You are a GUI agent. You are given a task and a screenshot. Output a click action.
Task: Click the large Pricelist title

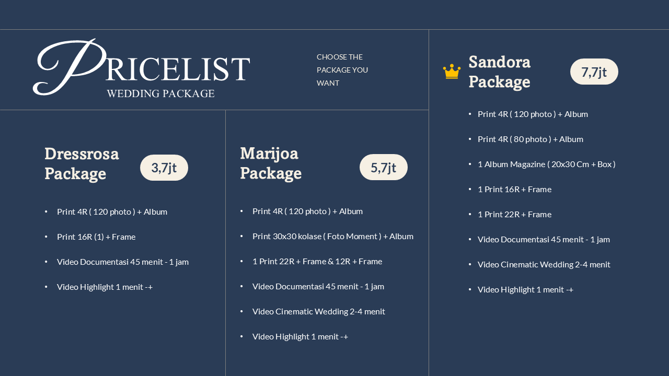tap(142, 68)
